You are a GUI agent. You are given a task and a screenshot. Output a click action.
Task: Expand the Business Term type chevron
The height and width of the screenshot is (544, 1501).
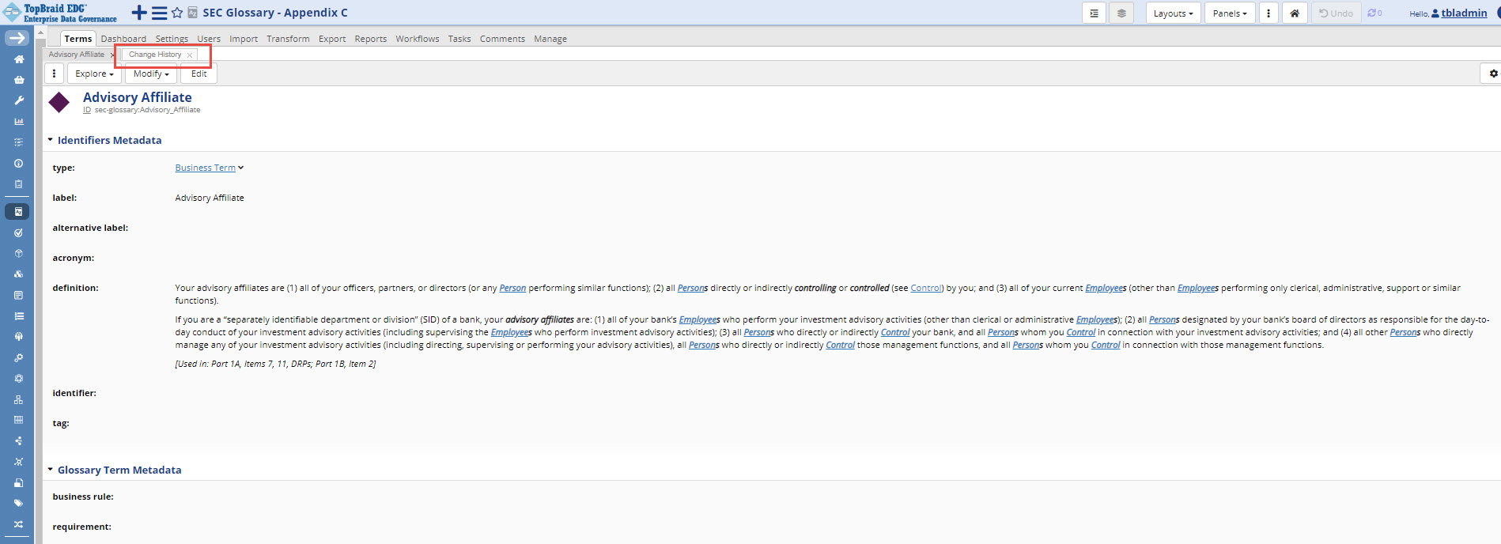point(241,168)
